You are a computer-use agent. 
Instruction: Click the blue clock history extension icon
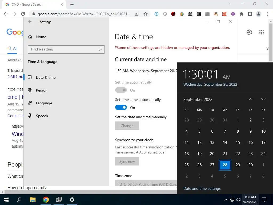[x=156, y=14]
